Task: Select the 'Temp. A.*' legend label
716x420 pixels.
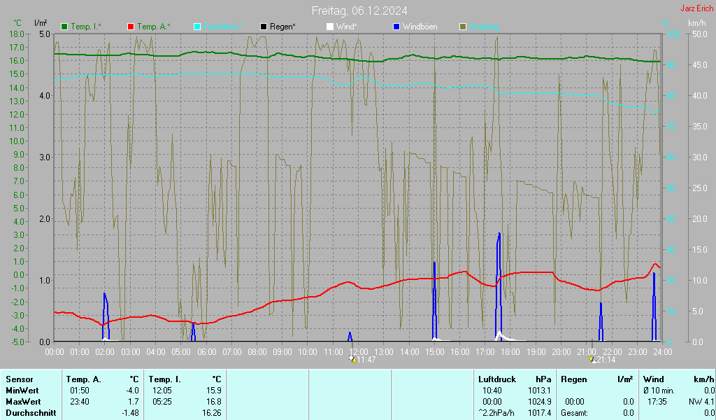Action: coord(153,27)
